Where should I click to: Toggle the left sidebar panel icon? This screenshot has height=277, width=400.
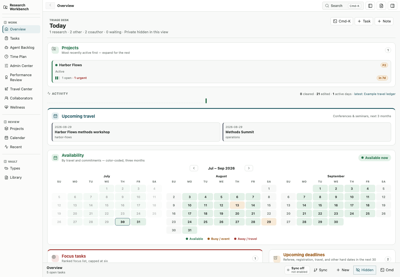[x=370, y=6]
